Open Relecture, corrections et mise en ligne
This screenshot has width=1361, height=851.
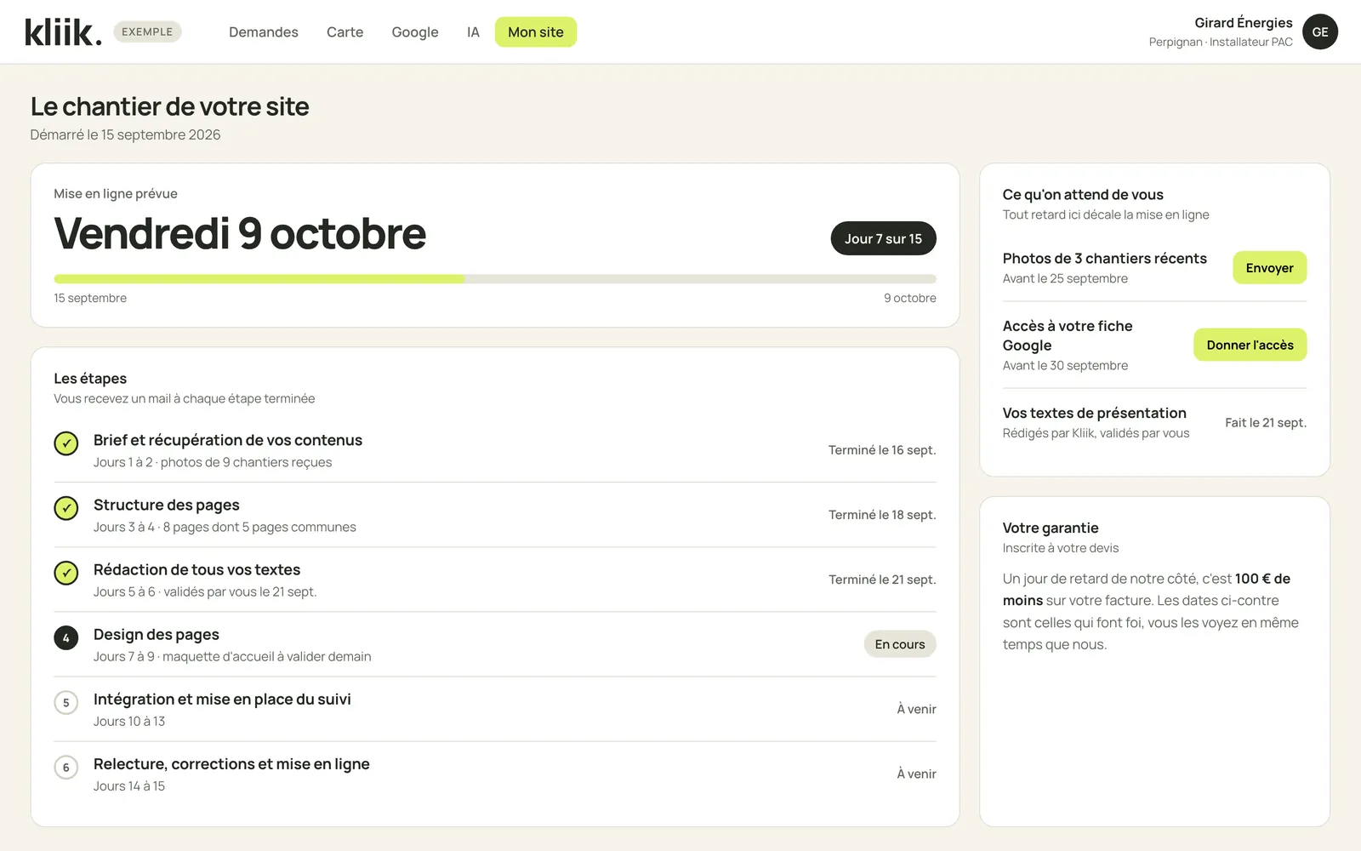pos(495,774)
